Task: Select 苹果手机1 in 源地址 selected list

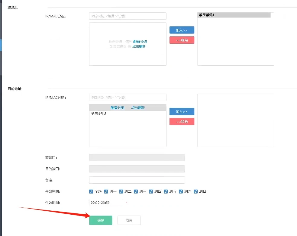Action: (206, 15)
